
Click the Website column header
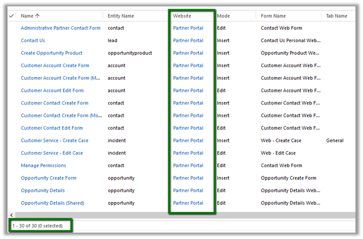point(182,16)
